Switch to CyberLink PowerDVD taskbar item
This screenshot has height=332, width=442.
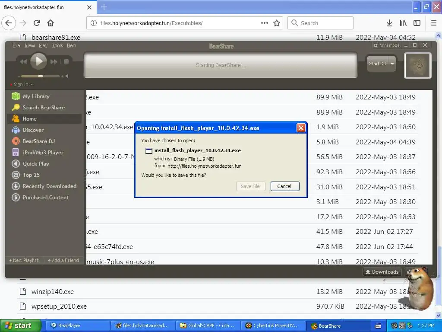click(x=273, y=326)
